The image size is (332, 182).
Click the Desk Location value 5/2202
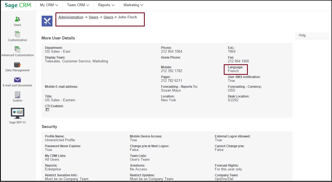[234, 100]
